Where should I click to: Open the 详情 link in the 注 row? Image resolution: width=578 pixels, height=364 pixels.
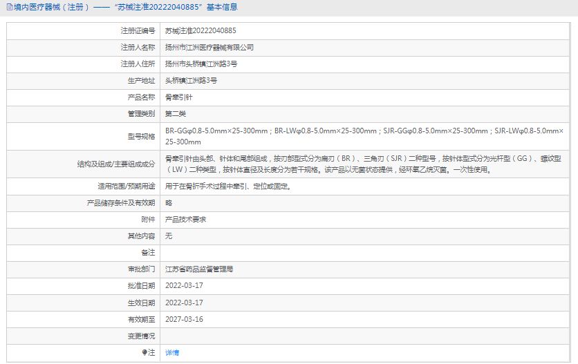[172, 353]
